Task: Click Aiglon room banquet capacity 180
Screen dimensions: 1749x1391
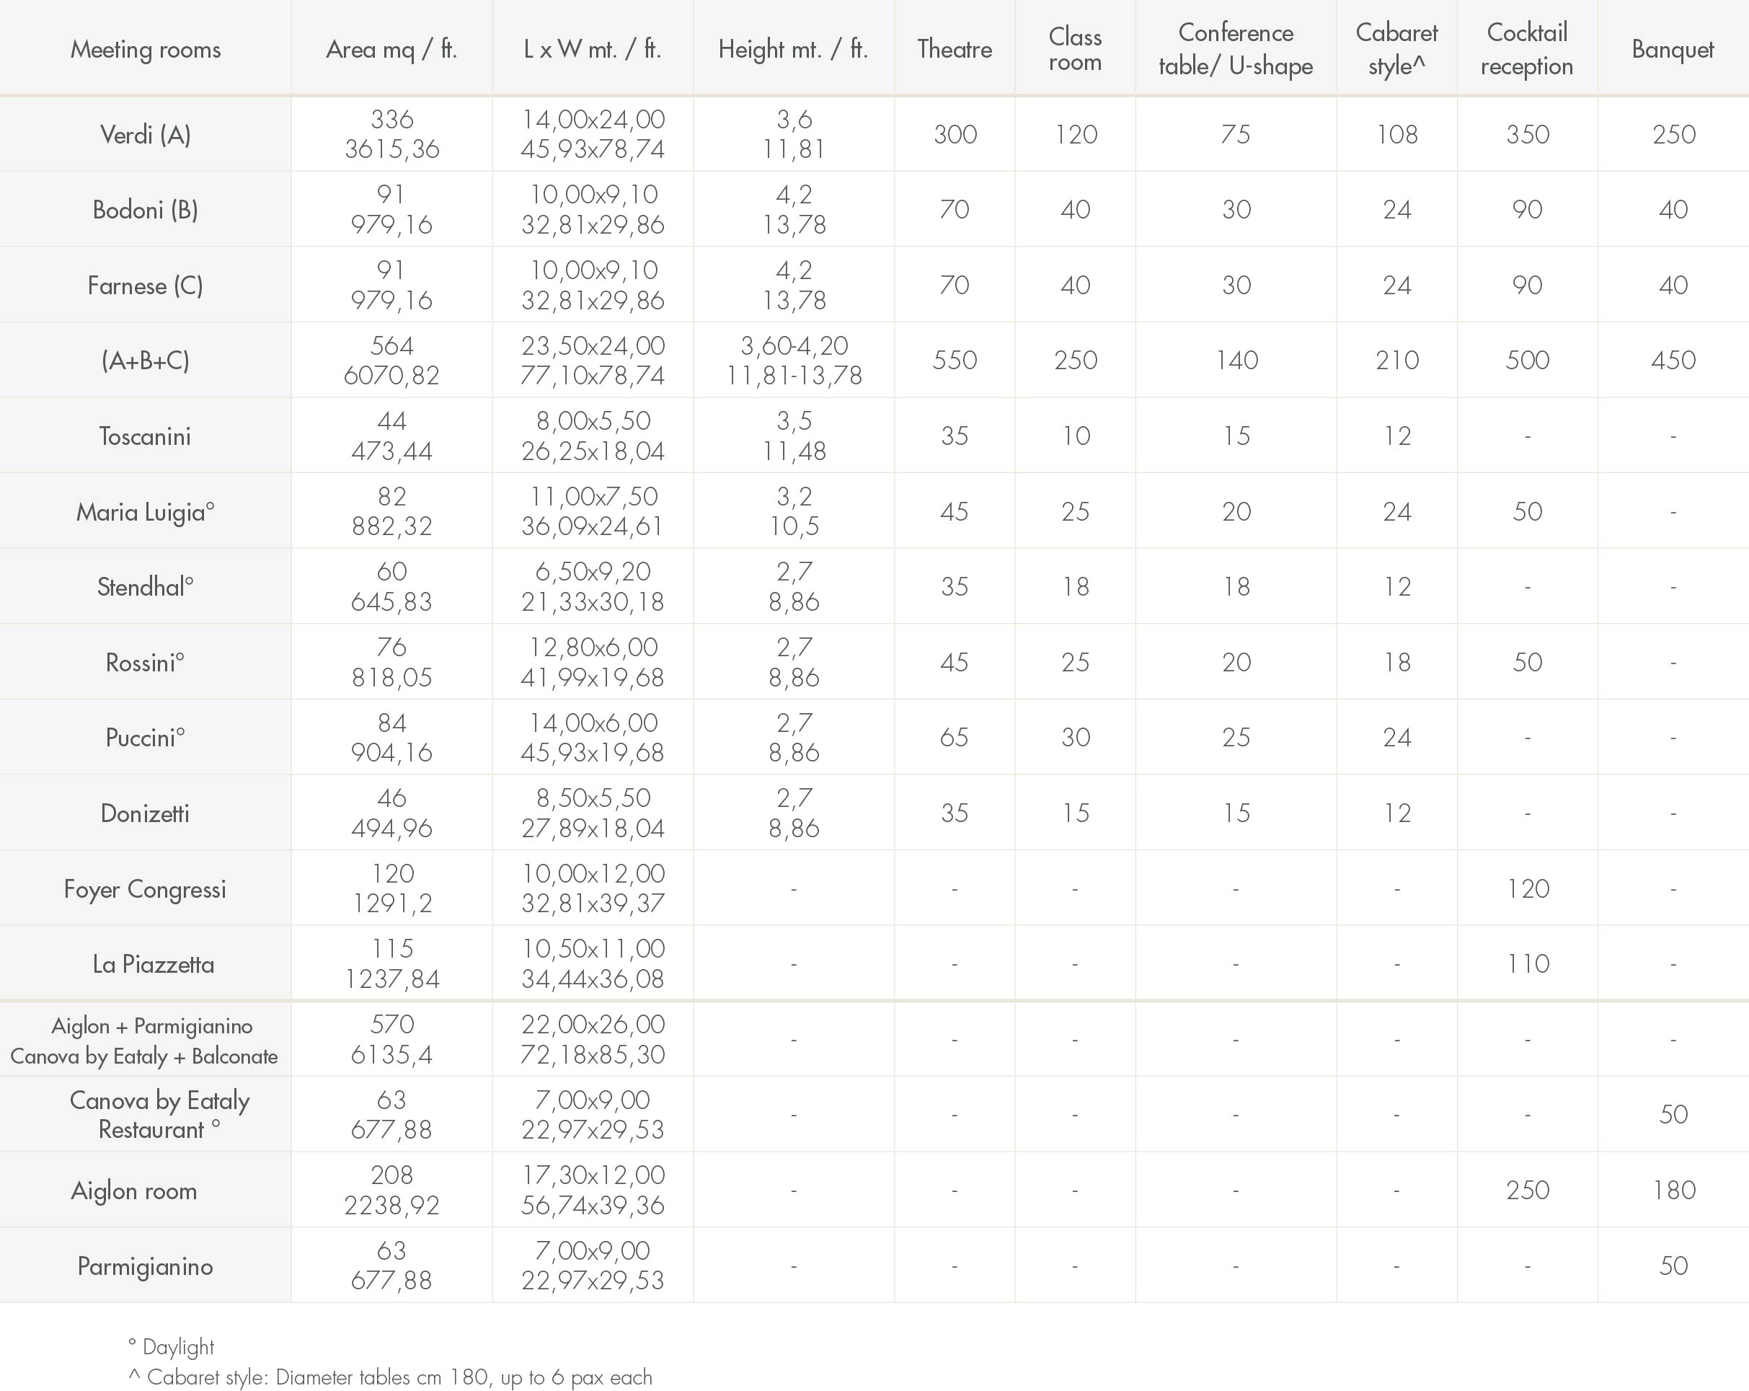Action: [1673, 1190]
